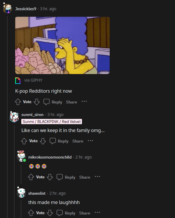Image resolution: width=175 pixels, height=218 pixels.
Task: Open more options on sunmi_siren's comment
Action: point(90,141)
